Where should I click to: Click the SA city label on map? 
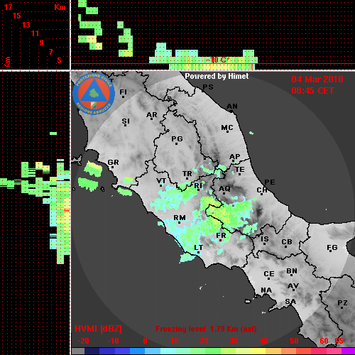point(290,302)
